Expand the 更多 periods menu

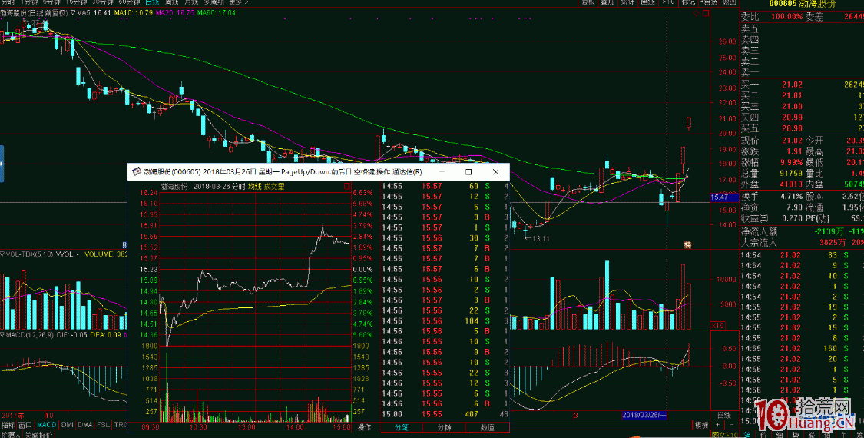(237, 3)
